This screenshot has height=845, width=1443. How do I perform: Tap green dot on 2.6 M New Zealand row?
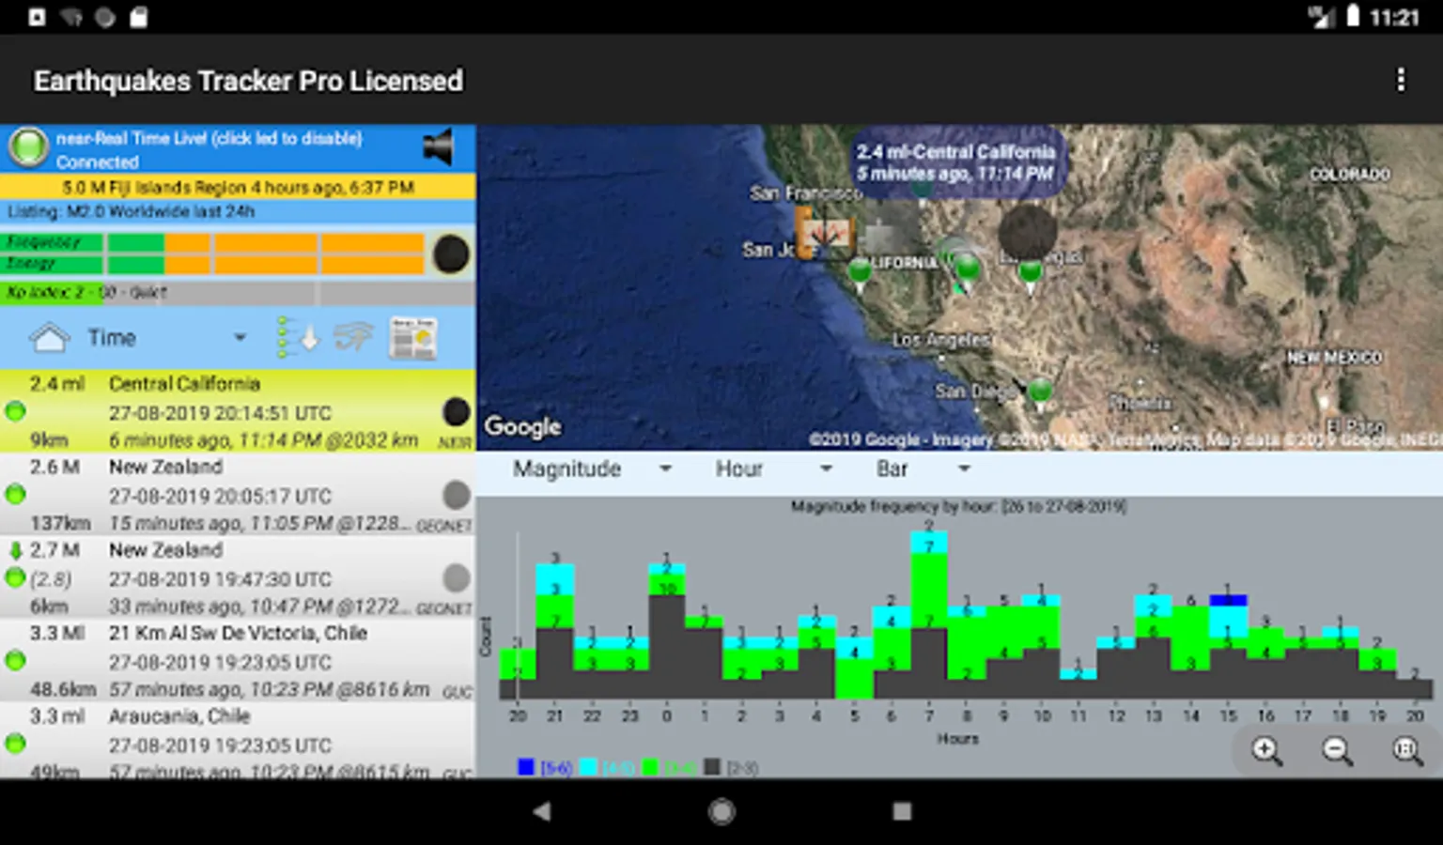[15, 494]
